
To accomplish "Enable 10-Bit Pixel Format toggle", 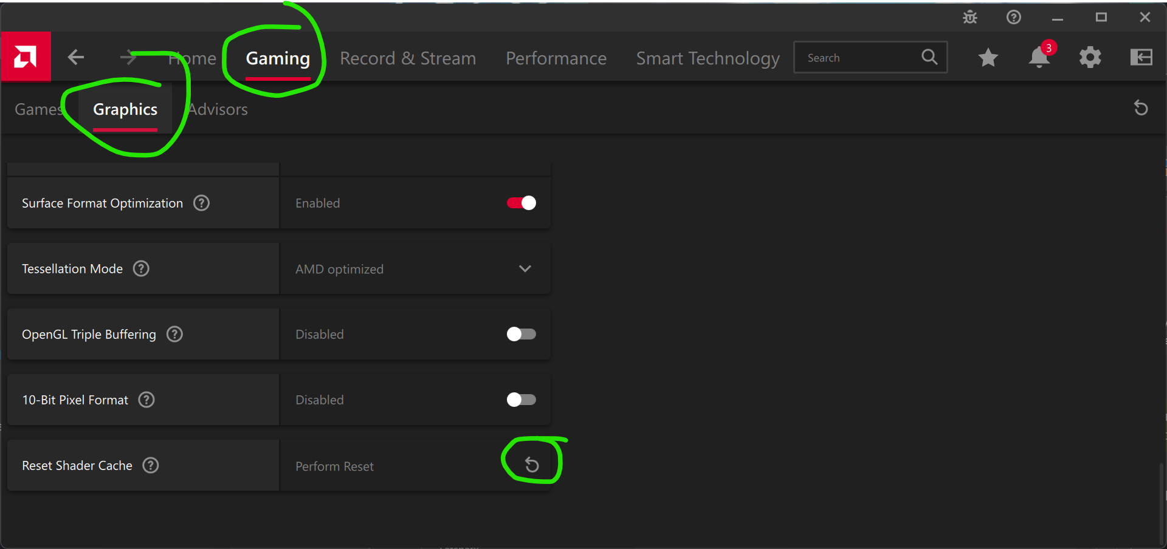I will (x=522, y=400).
